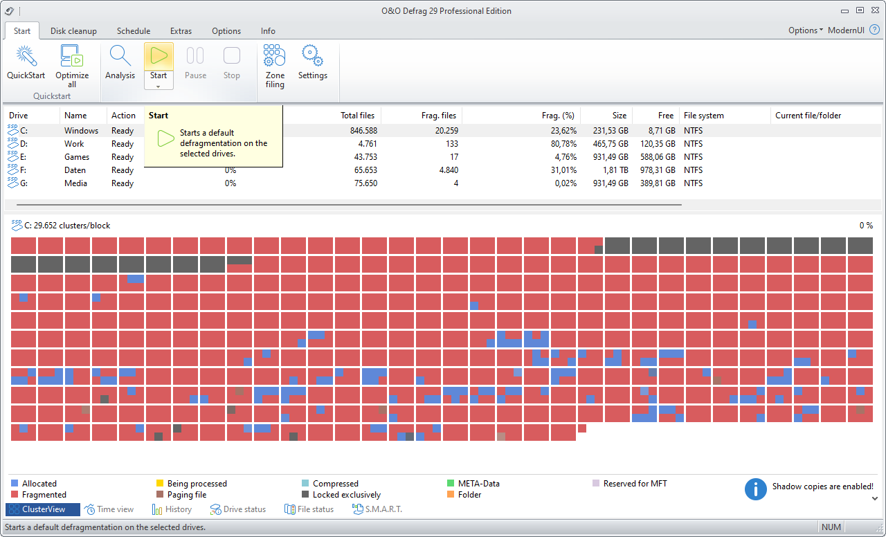The width and height of the screenshot is (886, 537).
Task: Select the Windows drive row name
Action: 81,130
